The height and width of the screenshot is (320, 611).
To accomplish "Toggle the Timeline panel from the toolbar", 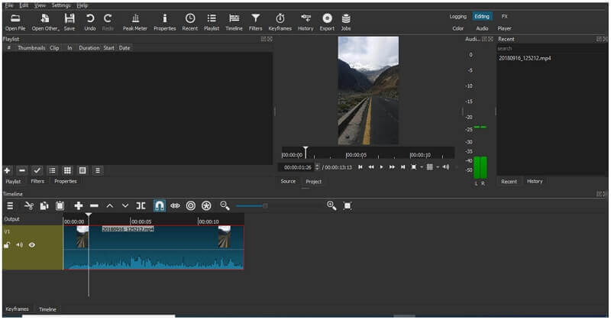I will click(234, 22).
